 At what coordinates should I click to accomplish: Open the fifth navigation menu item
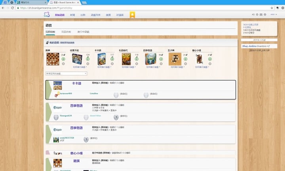108,15
